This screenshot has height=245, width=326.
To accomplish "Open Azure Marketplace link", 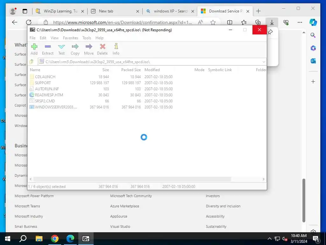I will (x=124, y=206).
